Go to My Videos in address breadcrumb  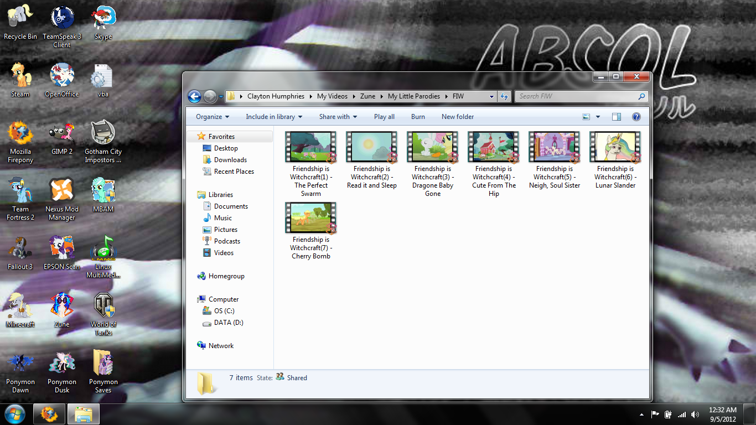click(332, 96)
